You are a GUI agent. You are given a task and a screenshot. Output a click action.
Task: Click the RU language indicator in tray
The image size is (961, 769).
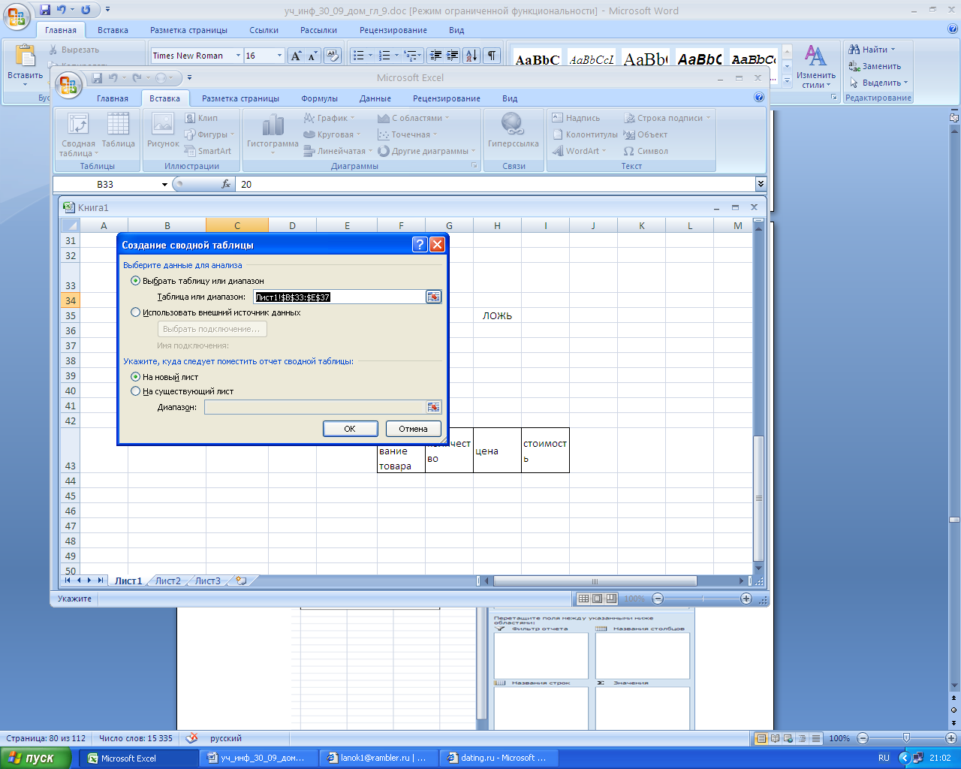point(884,758)
